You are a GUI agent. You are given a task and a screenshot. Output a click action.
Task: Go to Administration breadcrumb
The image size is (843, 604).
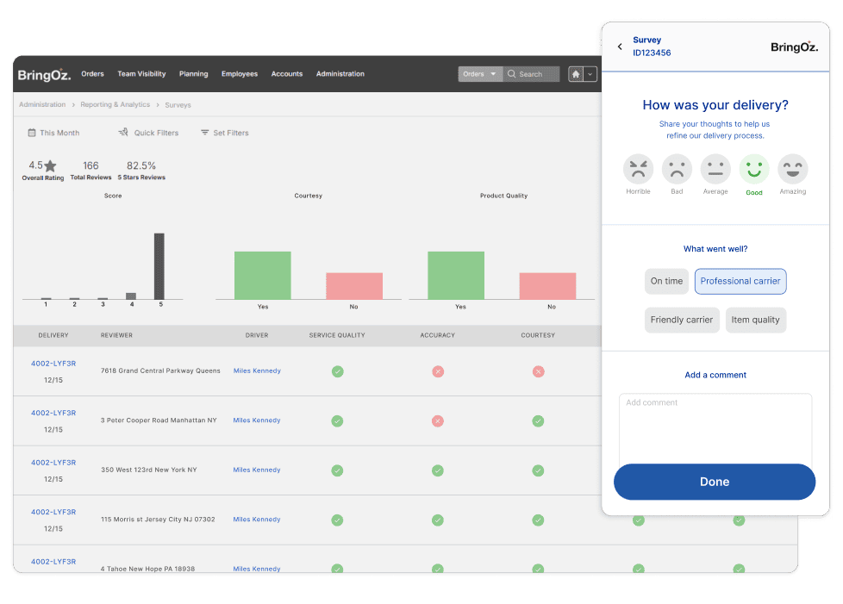42,104
